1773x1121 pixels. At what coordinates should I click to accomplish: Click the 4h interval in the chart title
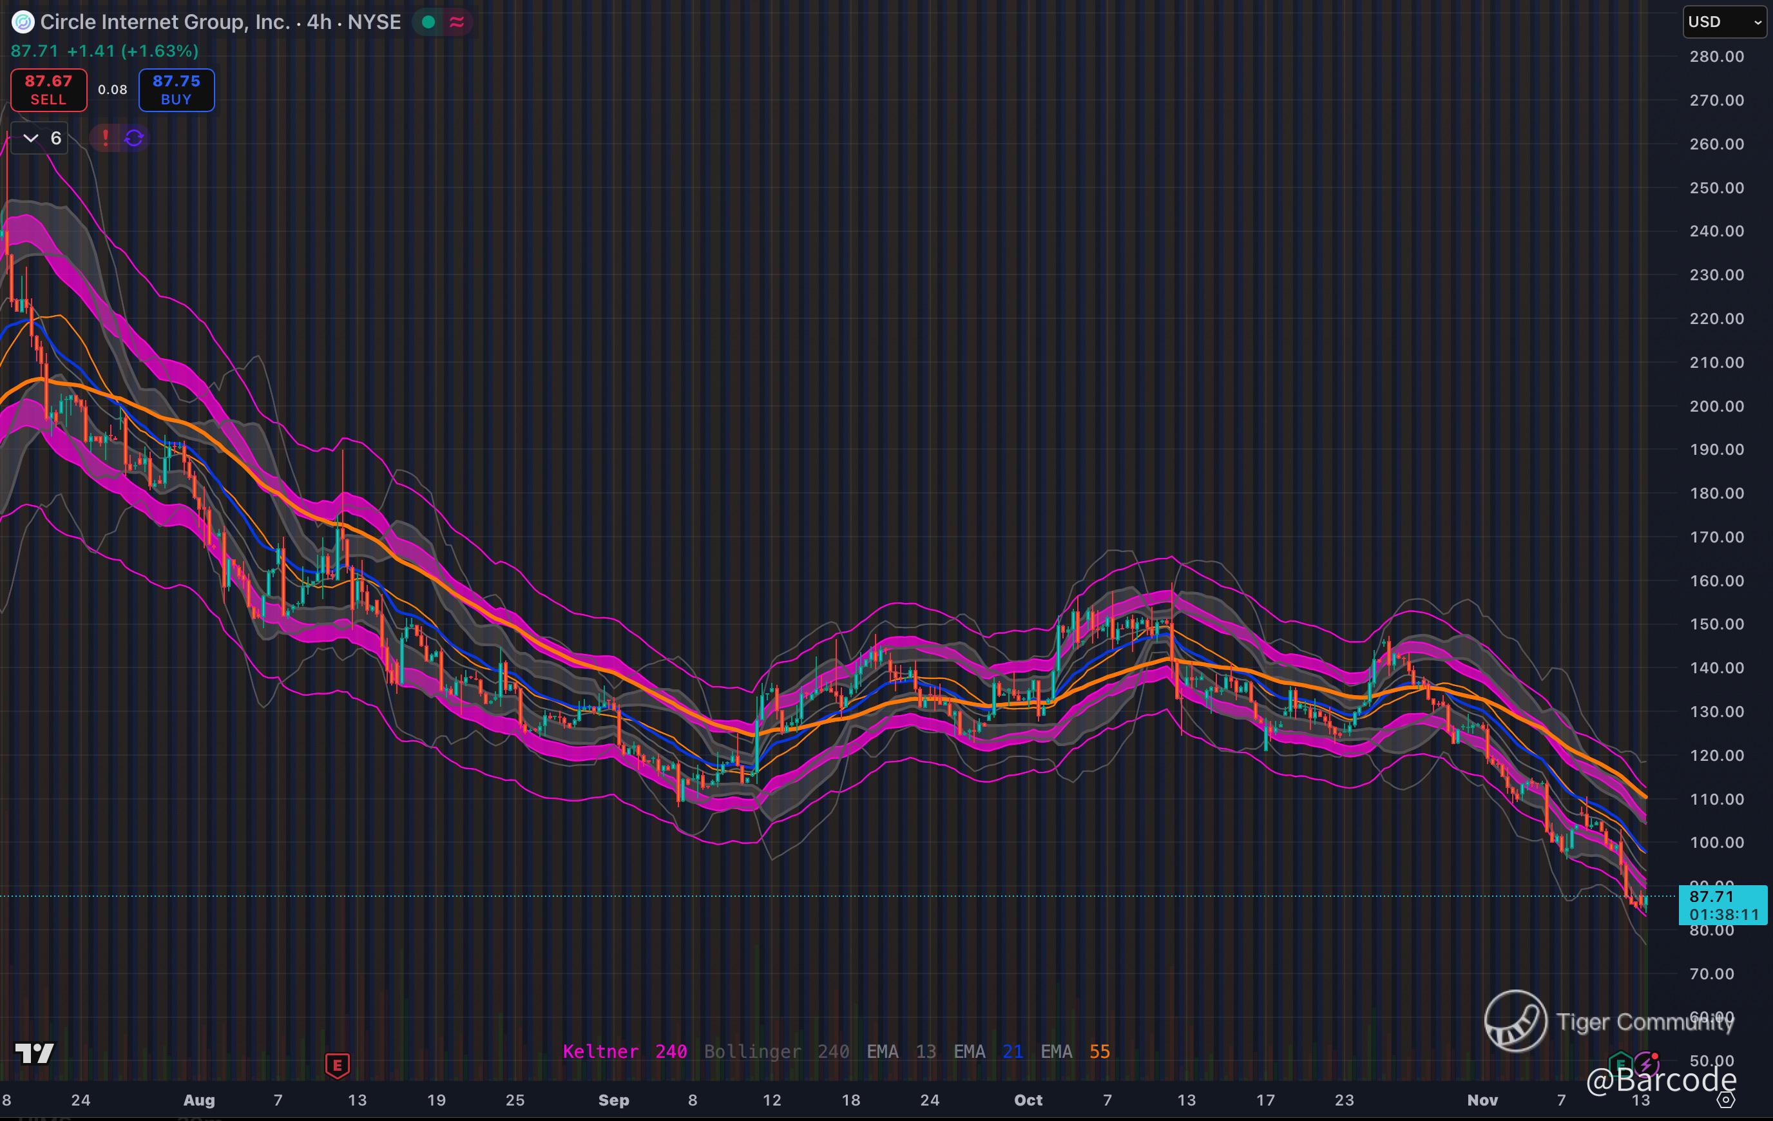(x=319, y=22)
